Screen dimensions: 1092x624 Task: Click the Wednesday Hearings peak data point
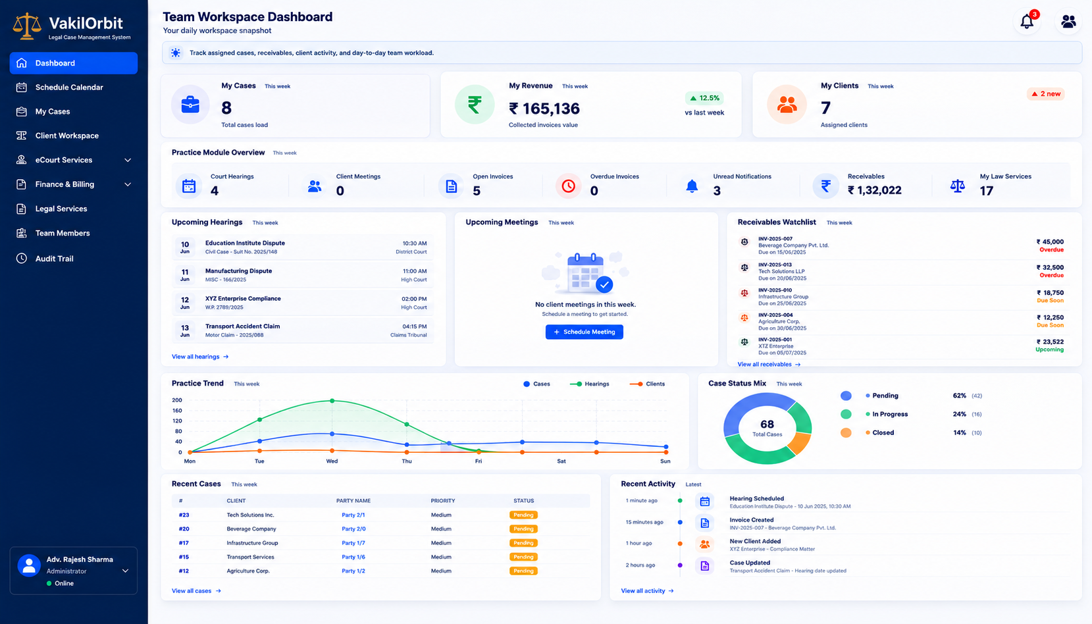pos(332,401)
